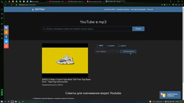
Task: Click the heart bookmark icon in address bar
Action: [x=170, y=5]
